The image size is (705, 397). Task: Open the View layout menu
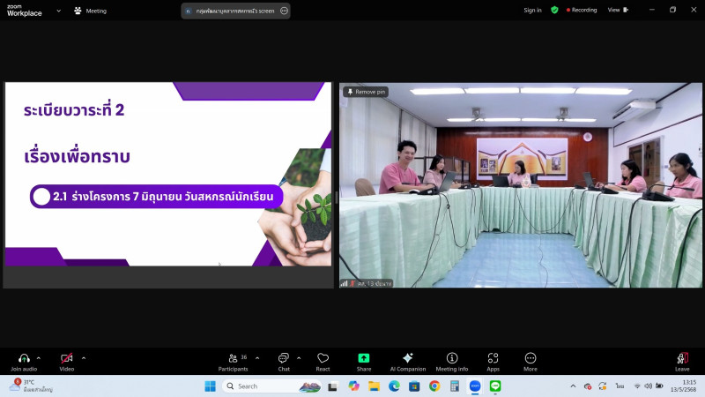(x=616, y=11)
